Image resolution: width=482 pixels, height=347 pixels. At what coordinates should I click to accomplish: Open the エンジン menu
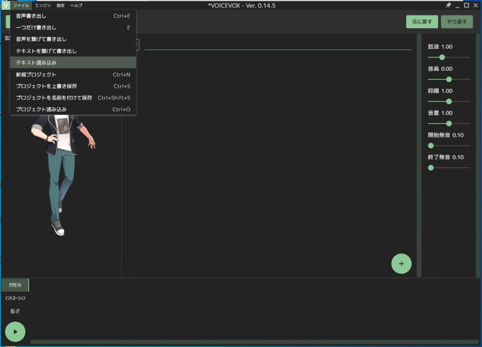click(x=43, y=5)
